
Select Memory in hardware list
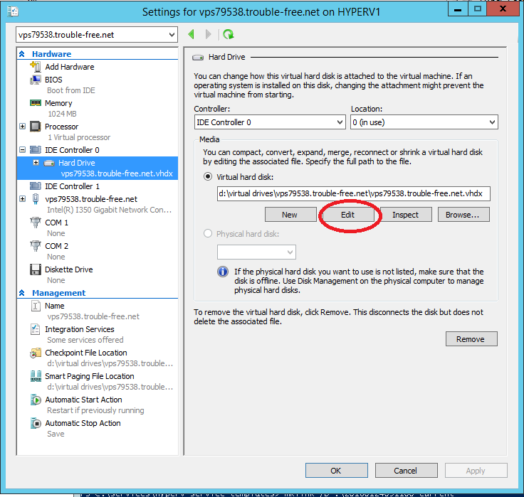click(58, 103)
